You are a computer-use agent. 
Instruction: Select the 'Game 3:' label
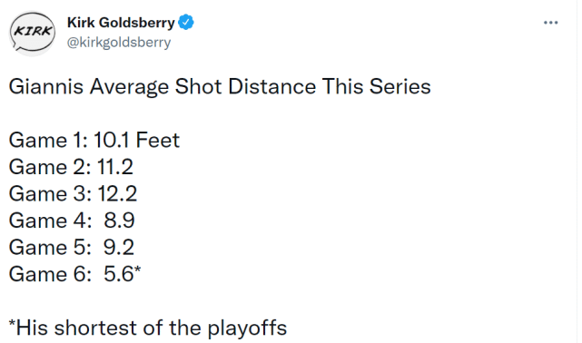click(50, 193)
